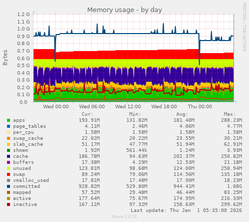Click the dark red inactive legend swatch
Image resolution: width=249 pixels, height=222 pixels.
9,204
